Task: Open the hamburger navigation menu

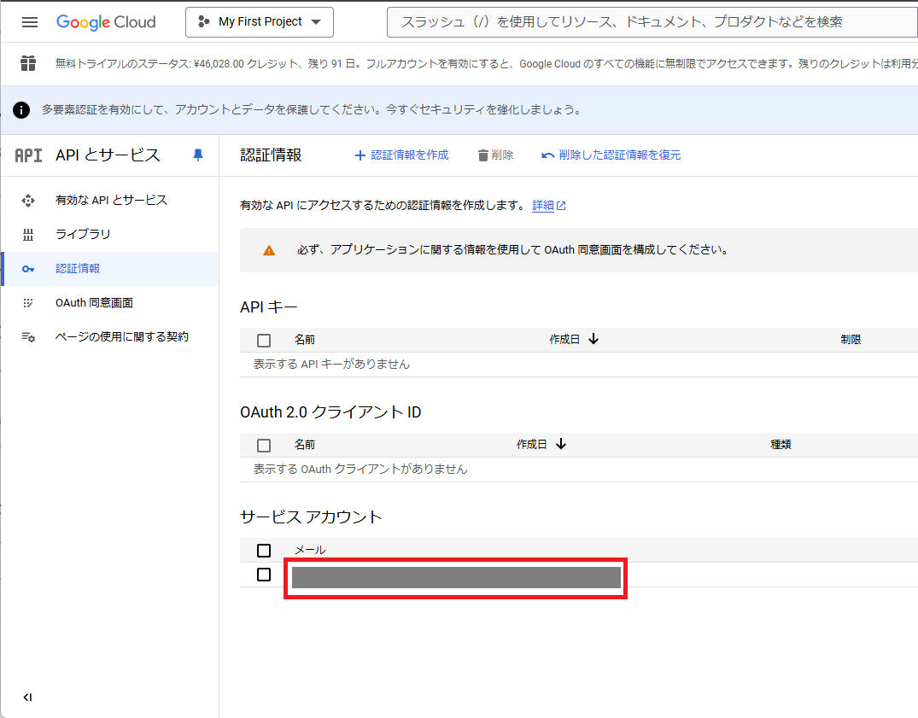Action: click(30, 22)
